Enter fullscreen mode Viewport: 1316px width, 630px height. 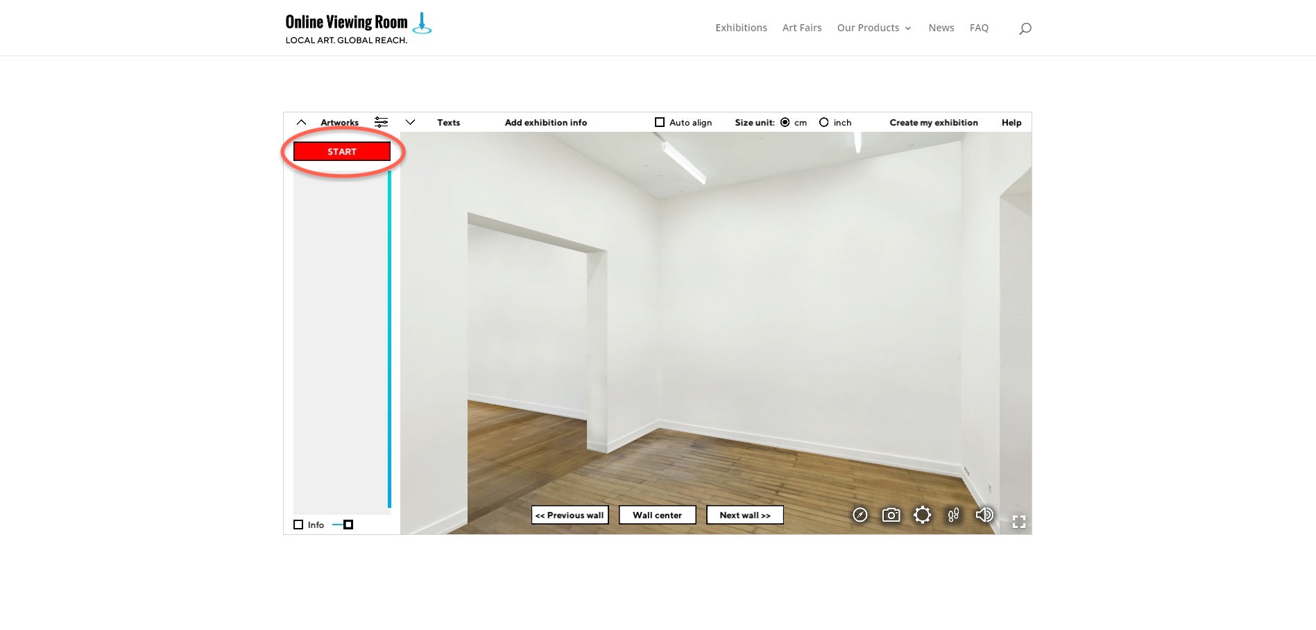(1018, 522)
